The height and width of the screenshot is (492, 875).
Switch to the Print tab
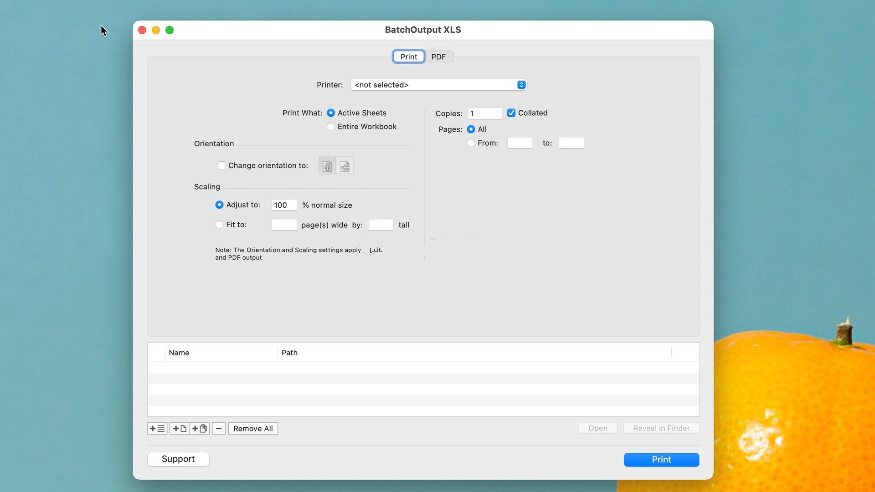(x=409, y=56)
